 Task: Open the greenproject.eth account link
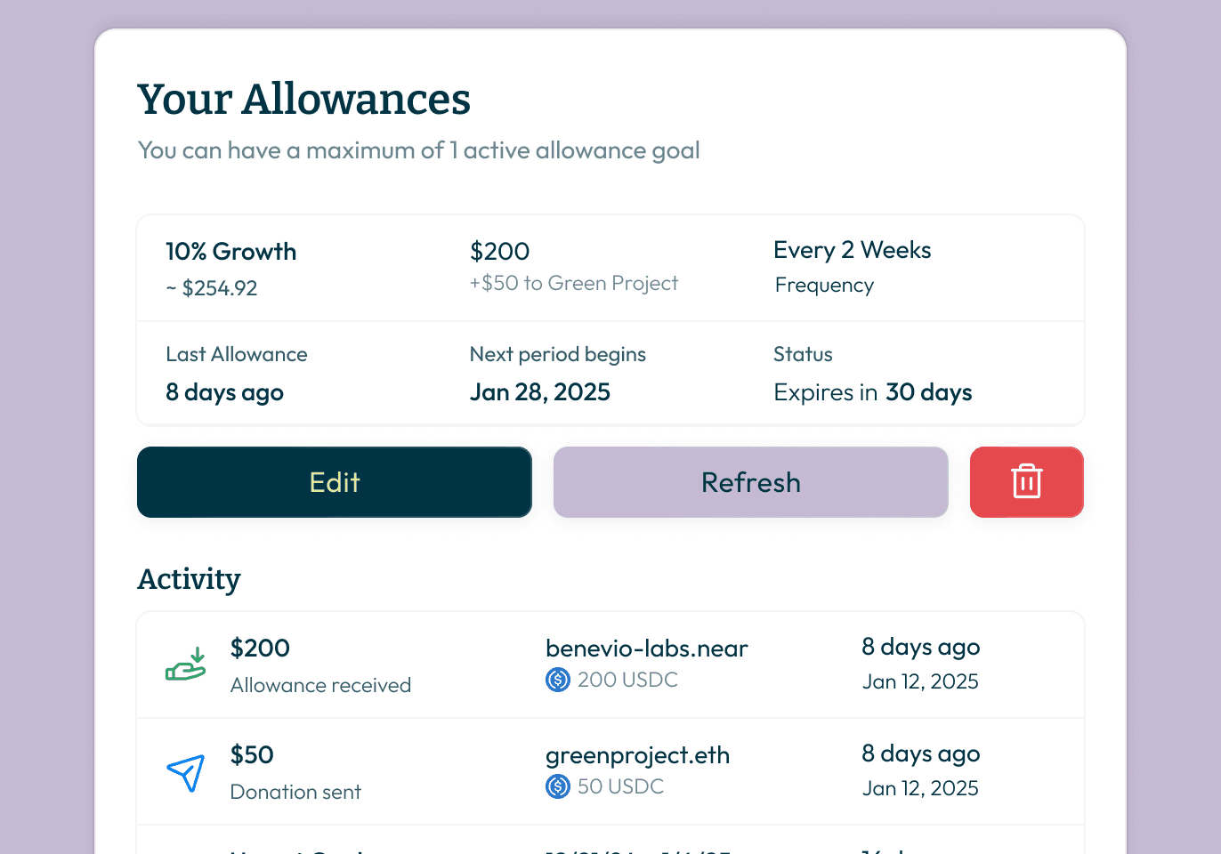pyautogui.click(x=637, y=755)
